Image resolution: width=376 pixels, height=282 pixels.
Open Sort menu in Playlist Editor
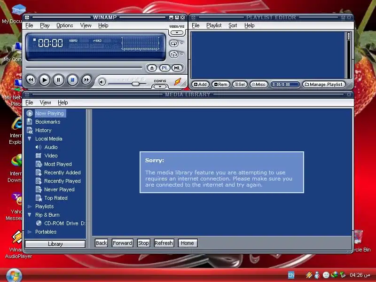tap(233, 25)
